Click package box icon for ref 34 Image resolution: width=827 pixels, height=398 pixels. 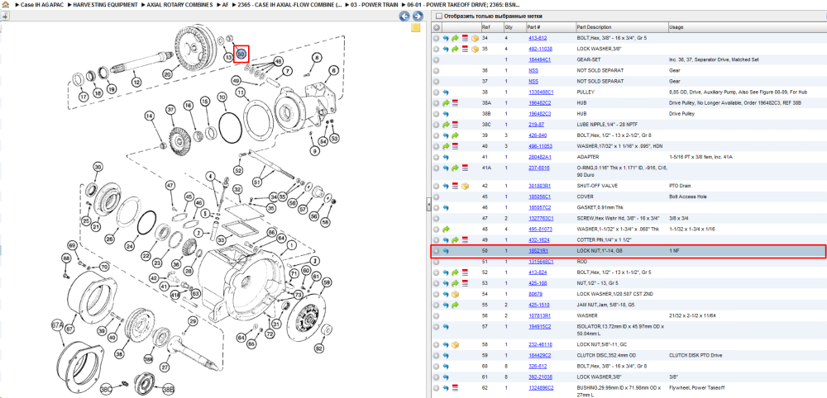(475, 39)
